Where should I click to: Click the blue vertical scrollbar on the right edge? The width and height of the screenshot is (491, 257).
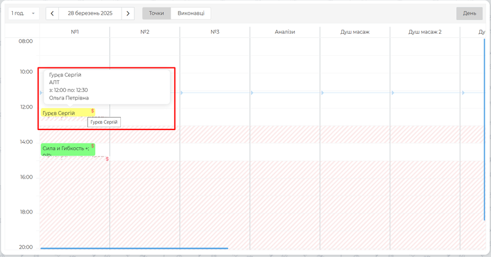[x=484, y=123]
